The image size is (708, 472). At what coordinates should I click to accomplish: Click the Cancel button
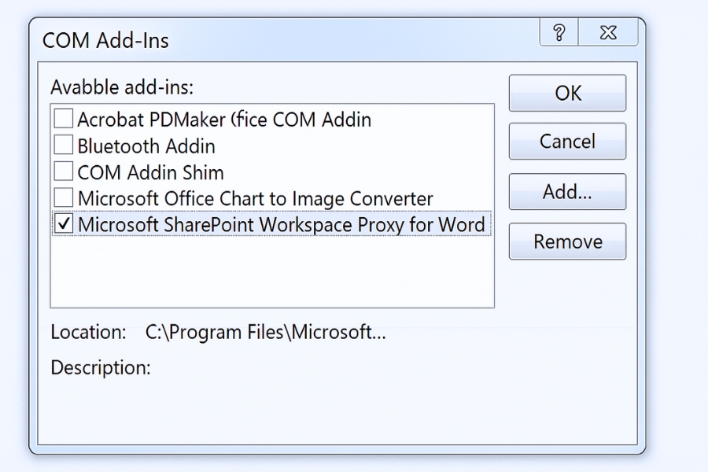567,142
